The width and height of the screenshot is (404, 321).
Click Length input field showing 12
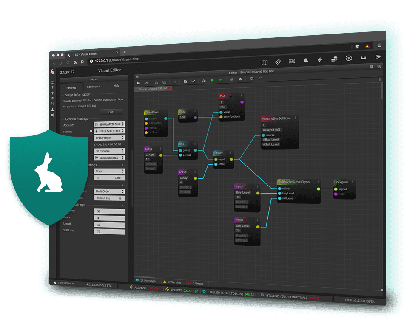109,225
